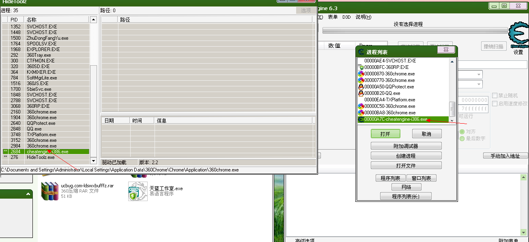Click the 进程列表 dialog scroll-up arrow
529x242 pixels.
[452, 61]
